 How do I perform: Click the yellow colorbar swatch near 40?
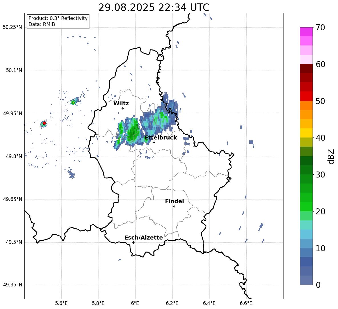[x=306, y=133]
